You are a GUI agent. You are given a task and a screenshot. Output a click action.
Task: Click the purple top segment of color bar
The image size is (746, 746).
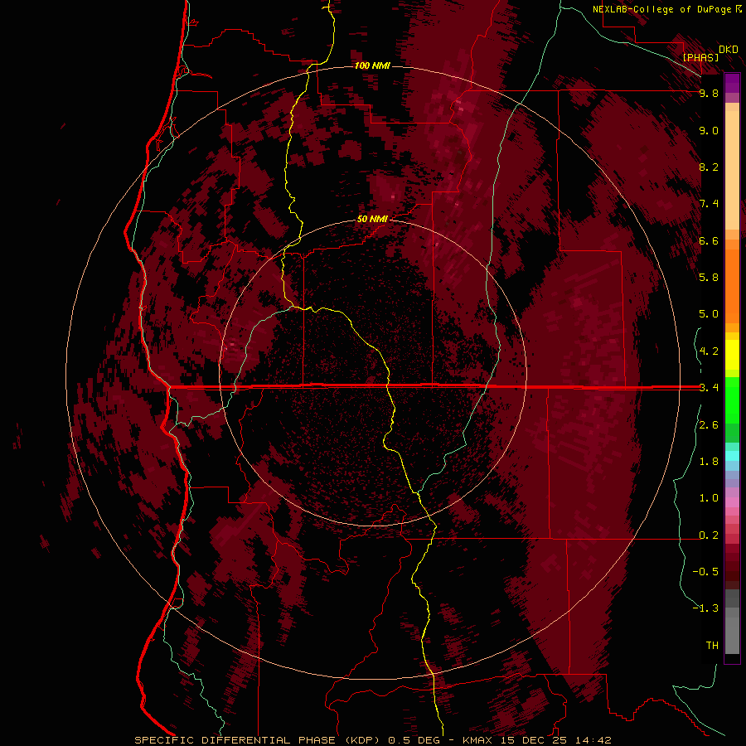732,83
